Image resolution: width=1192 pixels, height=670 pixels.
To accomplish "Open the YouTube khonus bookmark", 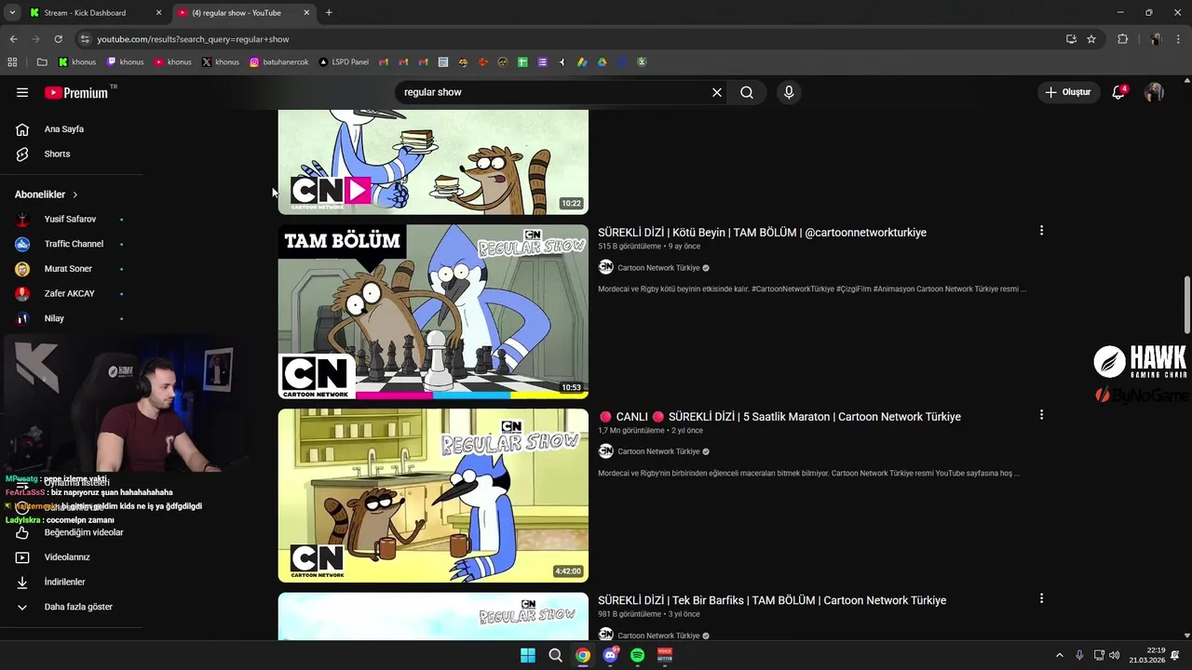I will (172, 62).
